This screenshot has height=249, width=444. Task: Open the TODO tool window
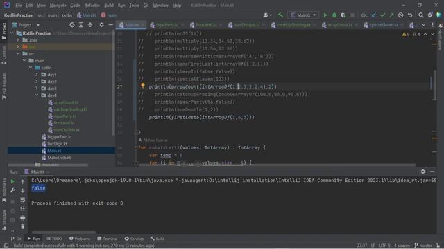54,239
